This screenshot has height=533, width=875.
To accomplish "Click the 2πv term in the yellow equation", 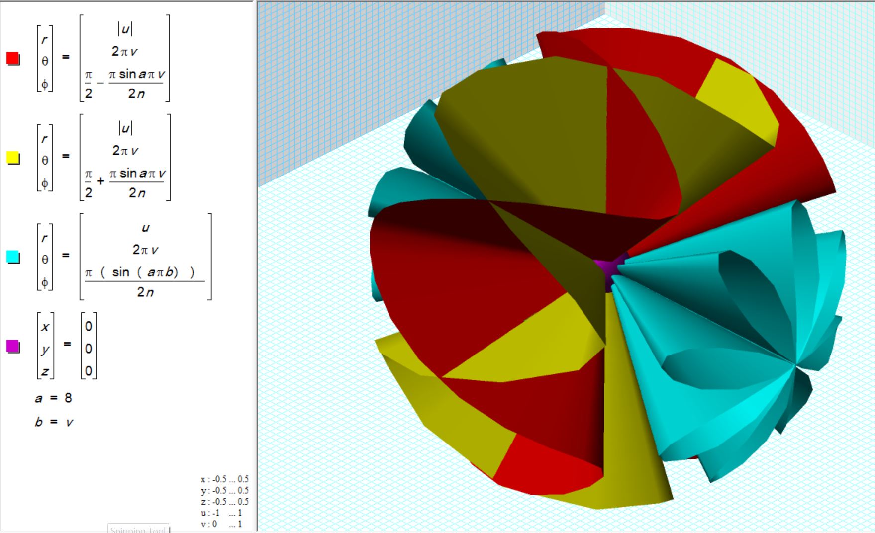I will (125, 150).
